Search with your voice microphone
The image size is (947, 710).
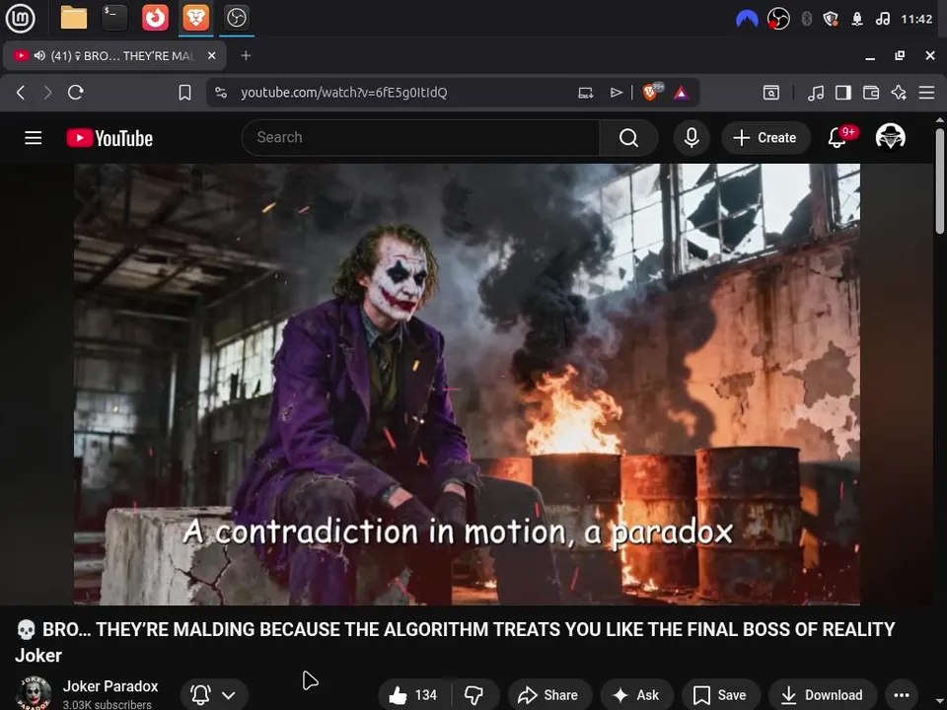point(692,138)
